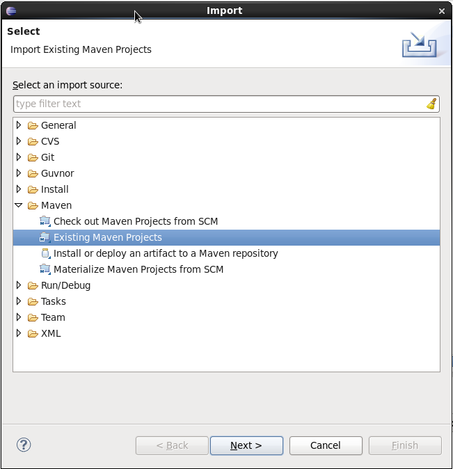The height and width of the screenshot is (469, 453).
Task: Click the Eclipse window menu icon
Action: coord(10,10)
